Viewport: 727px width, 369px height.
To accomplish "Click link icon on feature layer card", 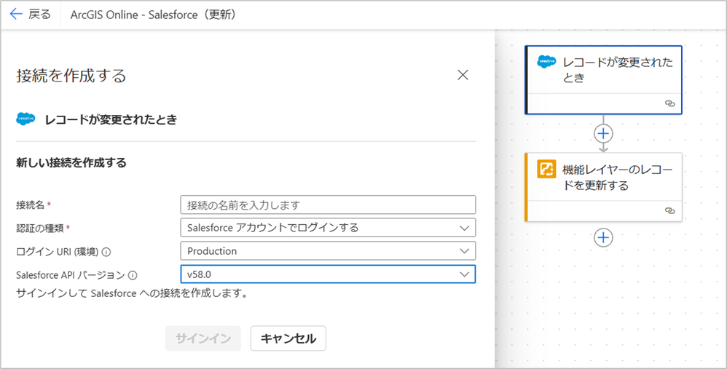I will click(x=670, y=210).
